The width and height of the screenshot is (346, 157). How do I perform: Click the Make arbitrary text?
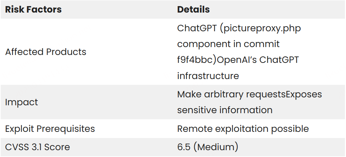pos(211,94)
